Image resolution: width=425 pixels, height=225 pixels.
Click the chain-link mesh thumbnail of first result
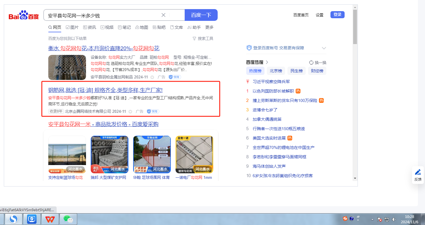click(67, 67)
